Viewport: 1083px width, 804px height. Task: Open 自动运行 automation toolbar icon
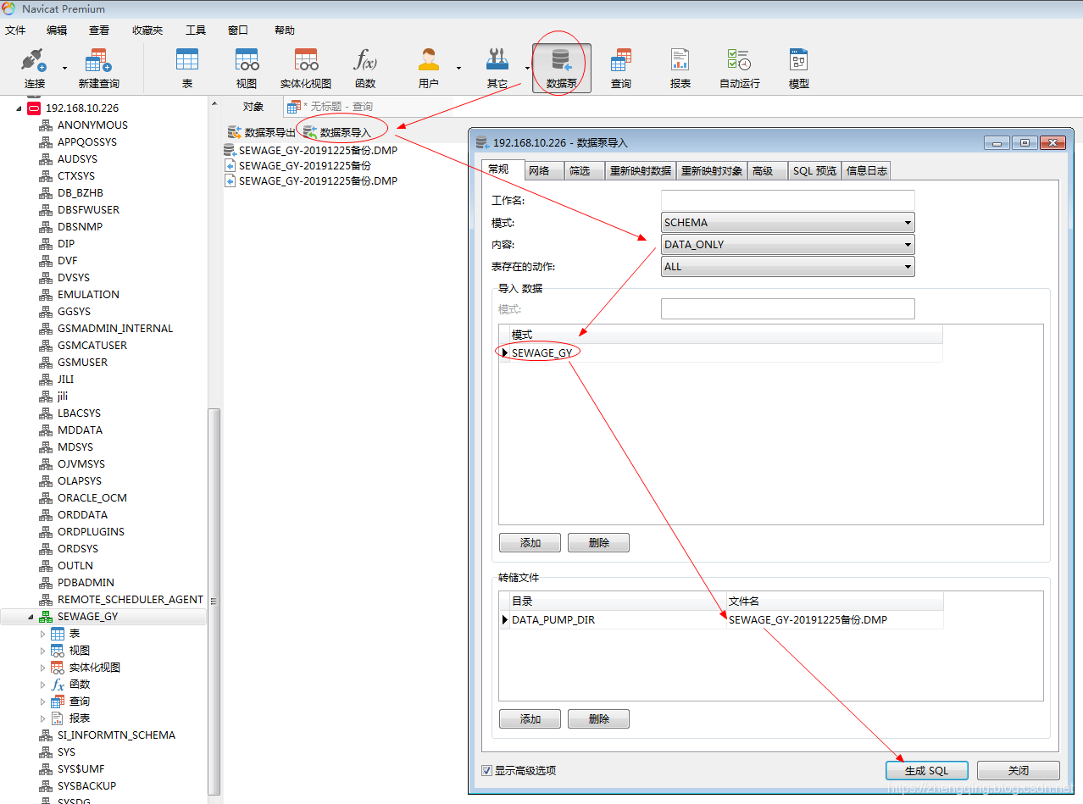(740, 68)
